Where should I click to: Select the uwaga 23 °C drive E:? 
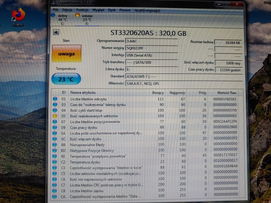point(87,20)
